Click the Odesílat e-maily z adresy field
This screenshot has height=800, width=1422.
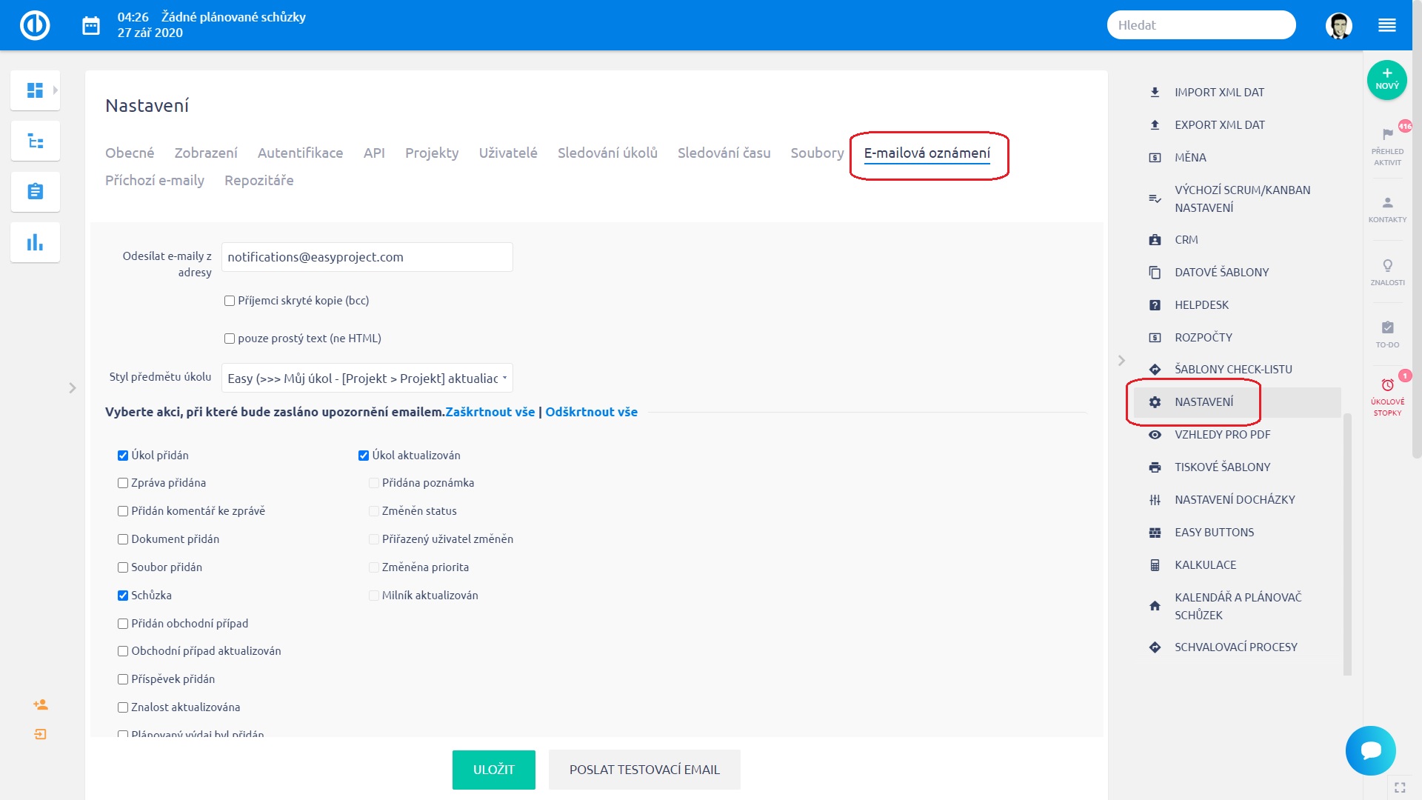coord(367,257)
